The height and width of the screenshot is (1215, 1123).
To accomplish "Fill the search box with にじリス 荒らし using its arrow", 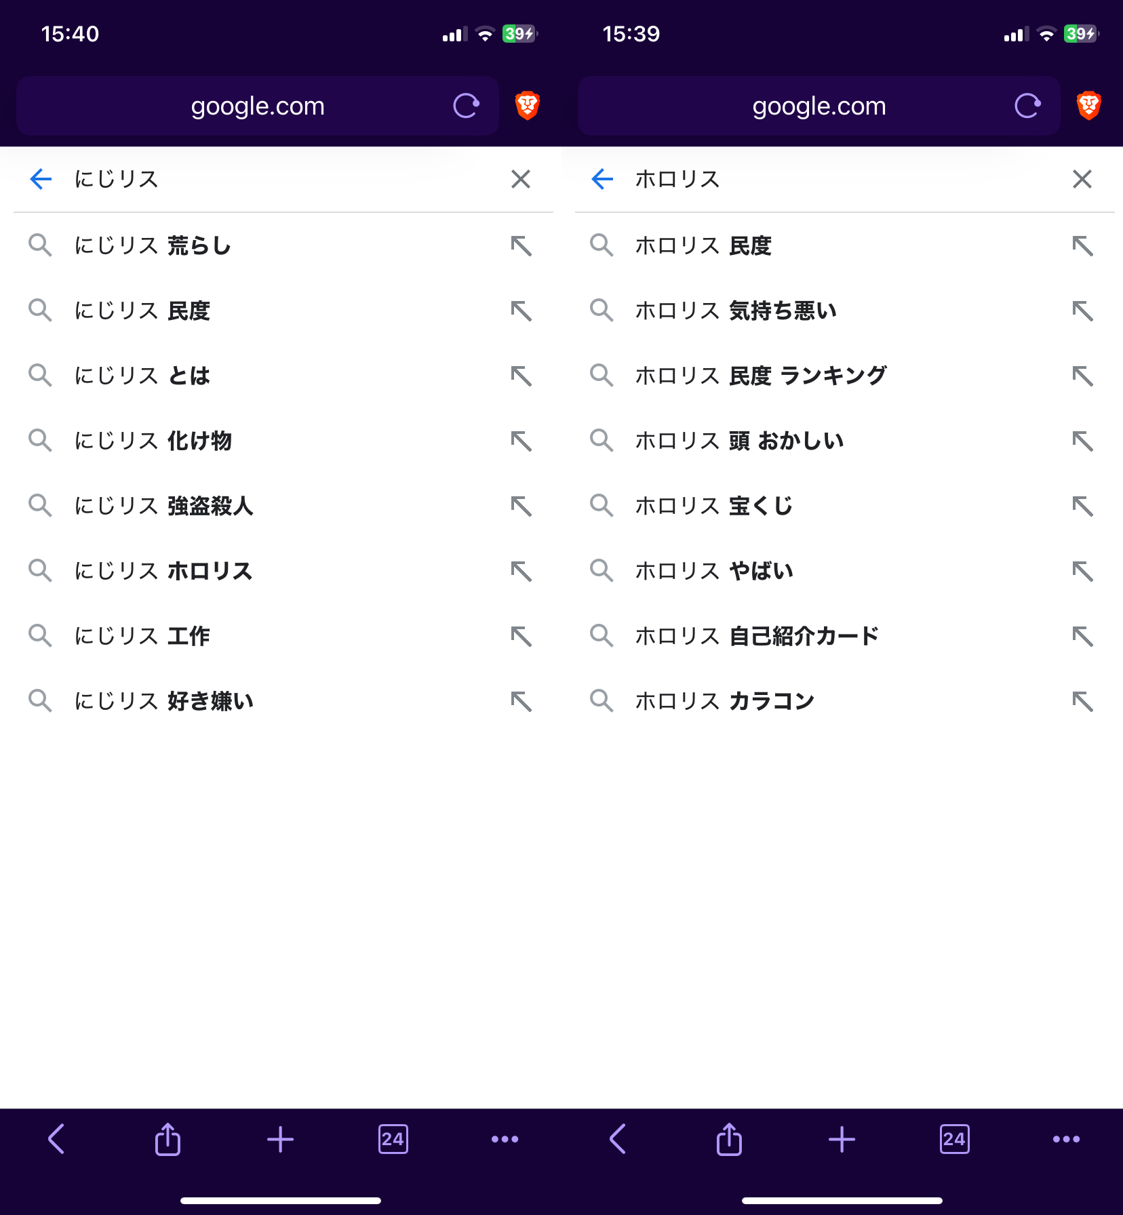I will pyautogui.click(x=521, y=245).
